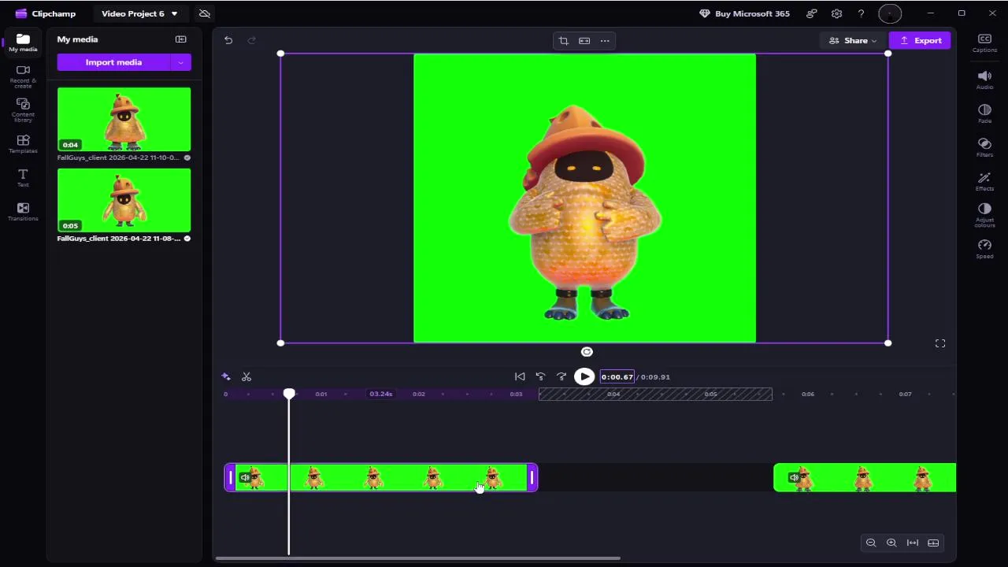The width and height of the screenshot is (1008, 567).
Task: Open the Filters panel
Action: click(984, 148)
